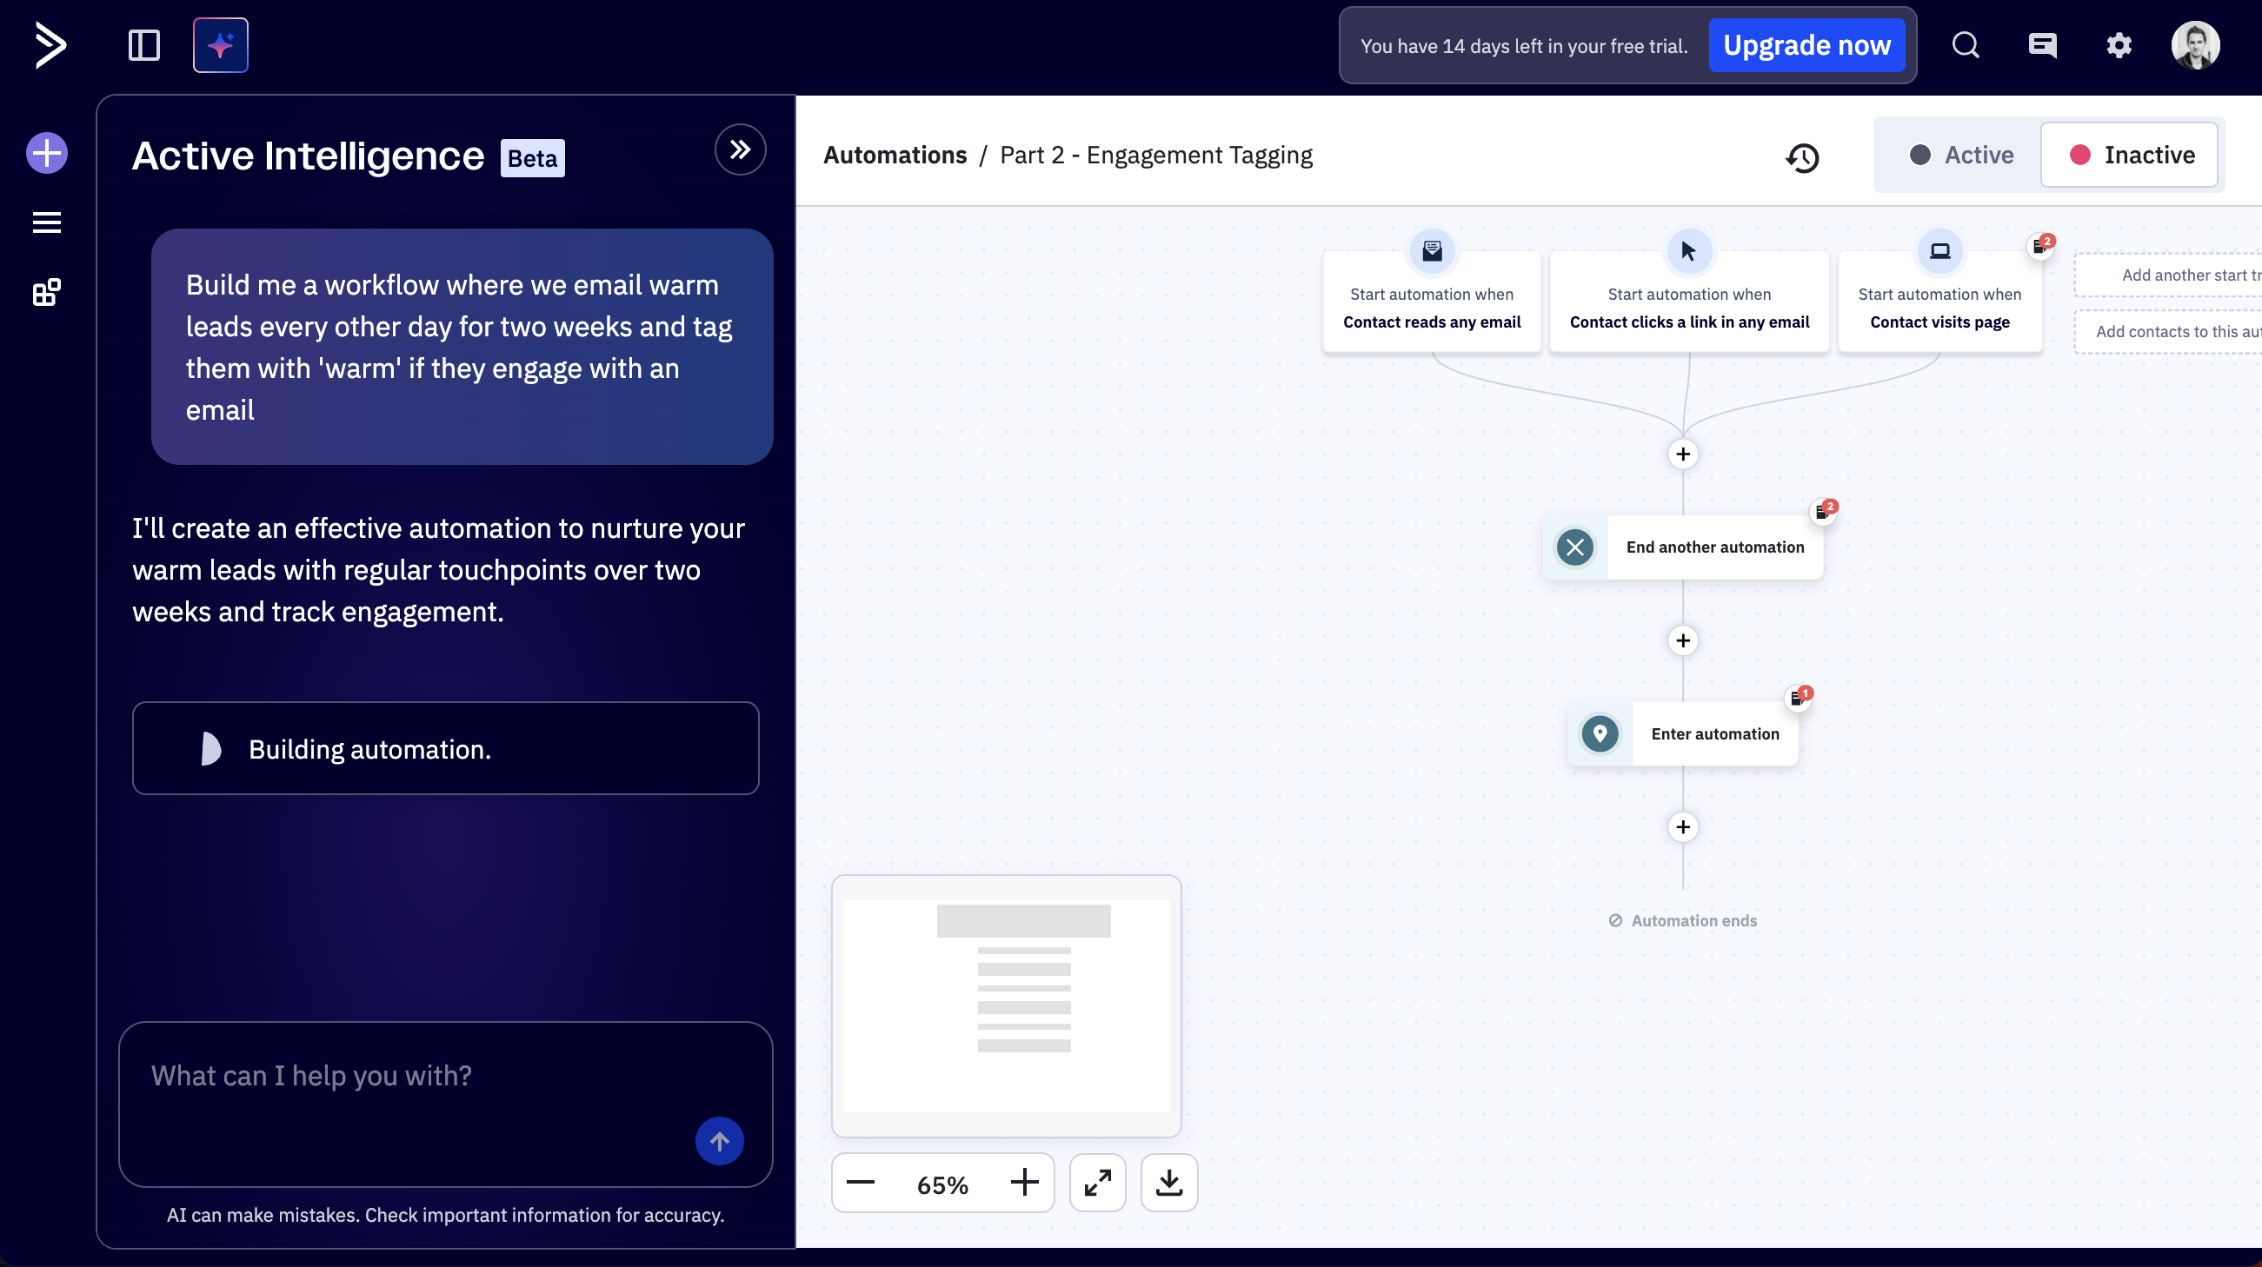Expand the full-screen view of the automation canvas
This screenshot has height=1267, width=2262.
(x=1097, y=1183)
